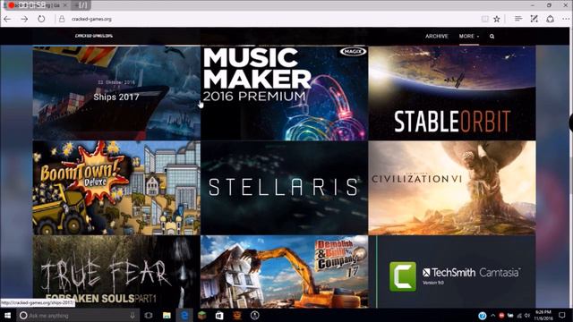Image resolution: width=573 pixels, height=322 pixels.
Task: Expand the MORE dropdown menu
Action: coord(469,36)
